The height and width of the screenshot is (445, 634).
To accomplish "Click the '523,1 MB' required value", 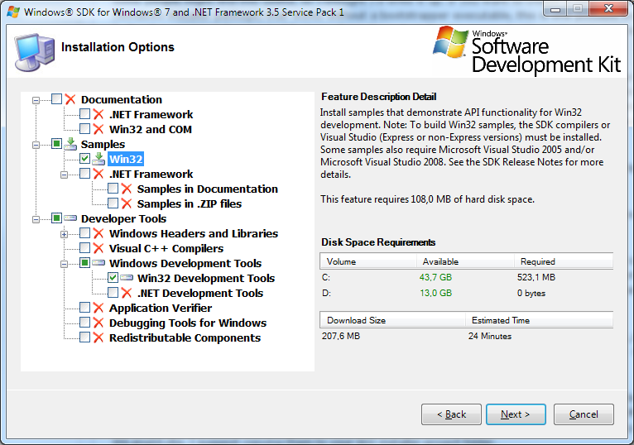I will (536, 277).
